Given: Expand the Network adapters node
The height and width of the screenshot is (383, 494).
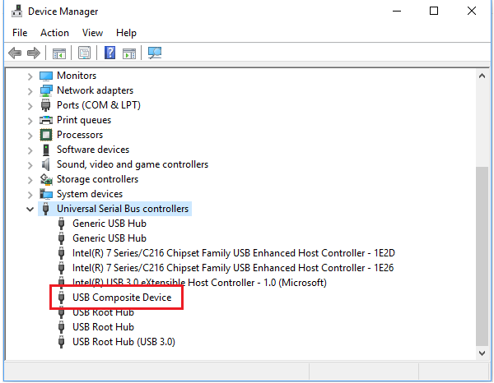Looking at the screenshot, I should (x=30, y=90).
